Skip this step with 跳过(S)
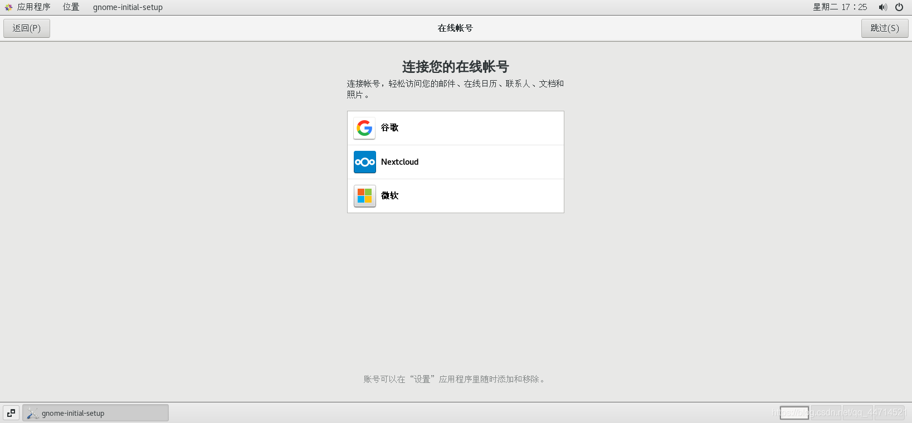Screen dimensions: 912x423 [885, 28]
